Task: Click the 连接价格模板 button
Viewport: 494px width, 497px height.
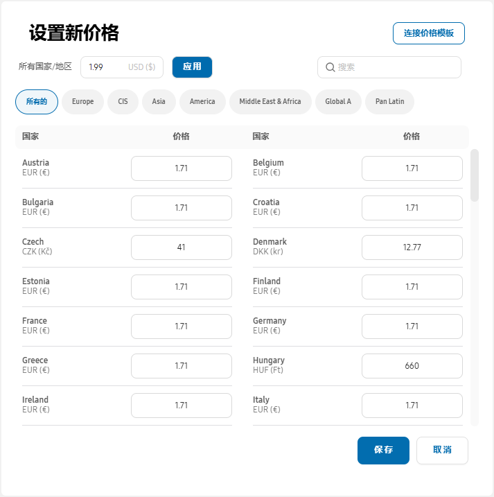Action: [x=428, y=33]
